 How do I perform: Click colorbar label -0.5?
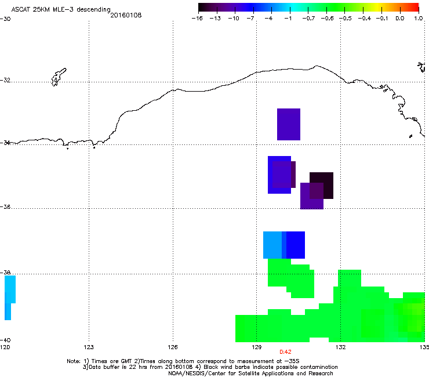pyautogui.click(x=346, y=19)
